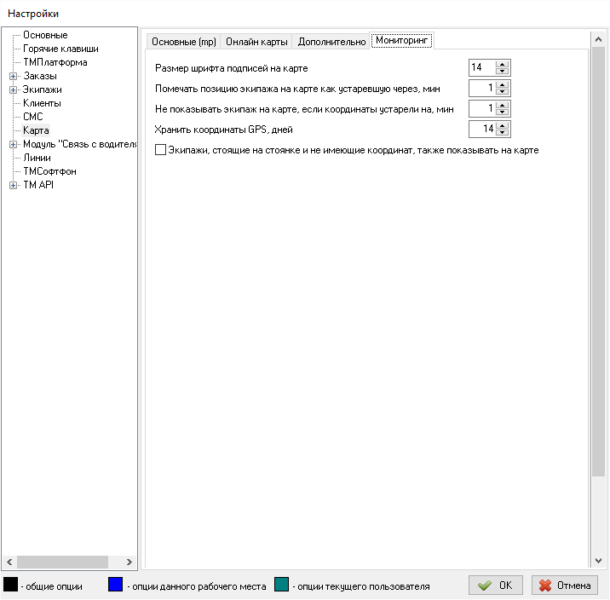Screen dimensions: 610x600
Task: Decrease the outdated position mark minutes
Action: [503, 92]
